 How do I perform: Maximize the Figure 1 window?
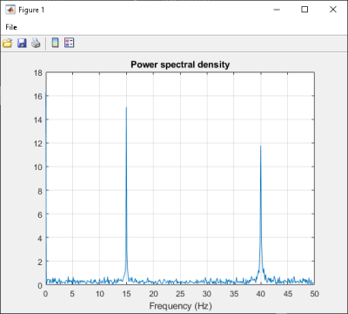tap(304, 10)
